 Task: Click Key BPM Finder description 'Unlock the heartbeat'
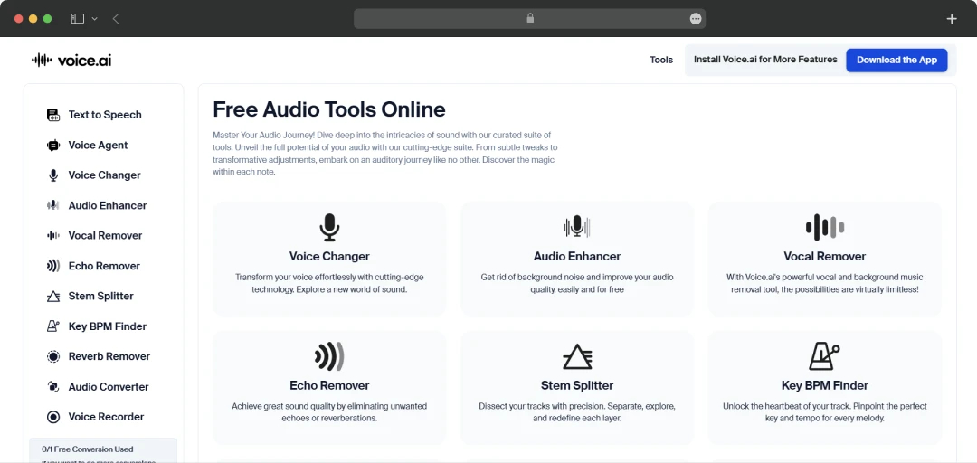click(824, 411)
